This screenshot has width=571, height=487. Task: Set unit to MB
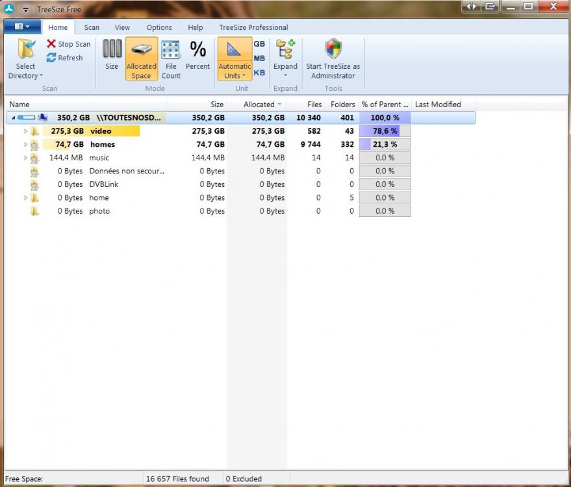coord(259,58)
